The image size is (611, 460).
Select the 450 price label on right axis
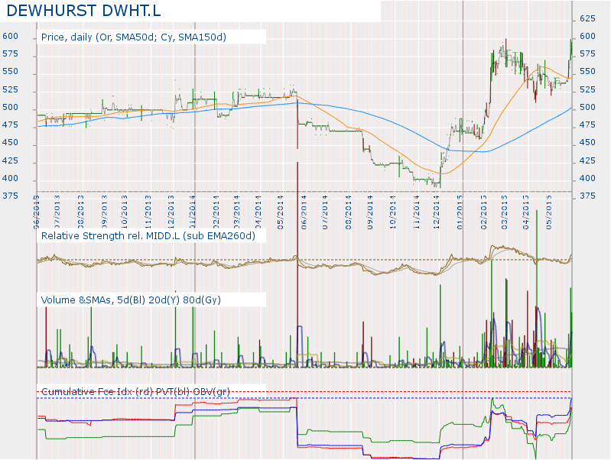(x=587, y=143)
